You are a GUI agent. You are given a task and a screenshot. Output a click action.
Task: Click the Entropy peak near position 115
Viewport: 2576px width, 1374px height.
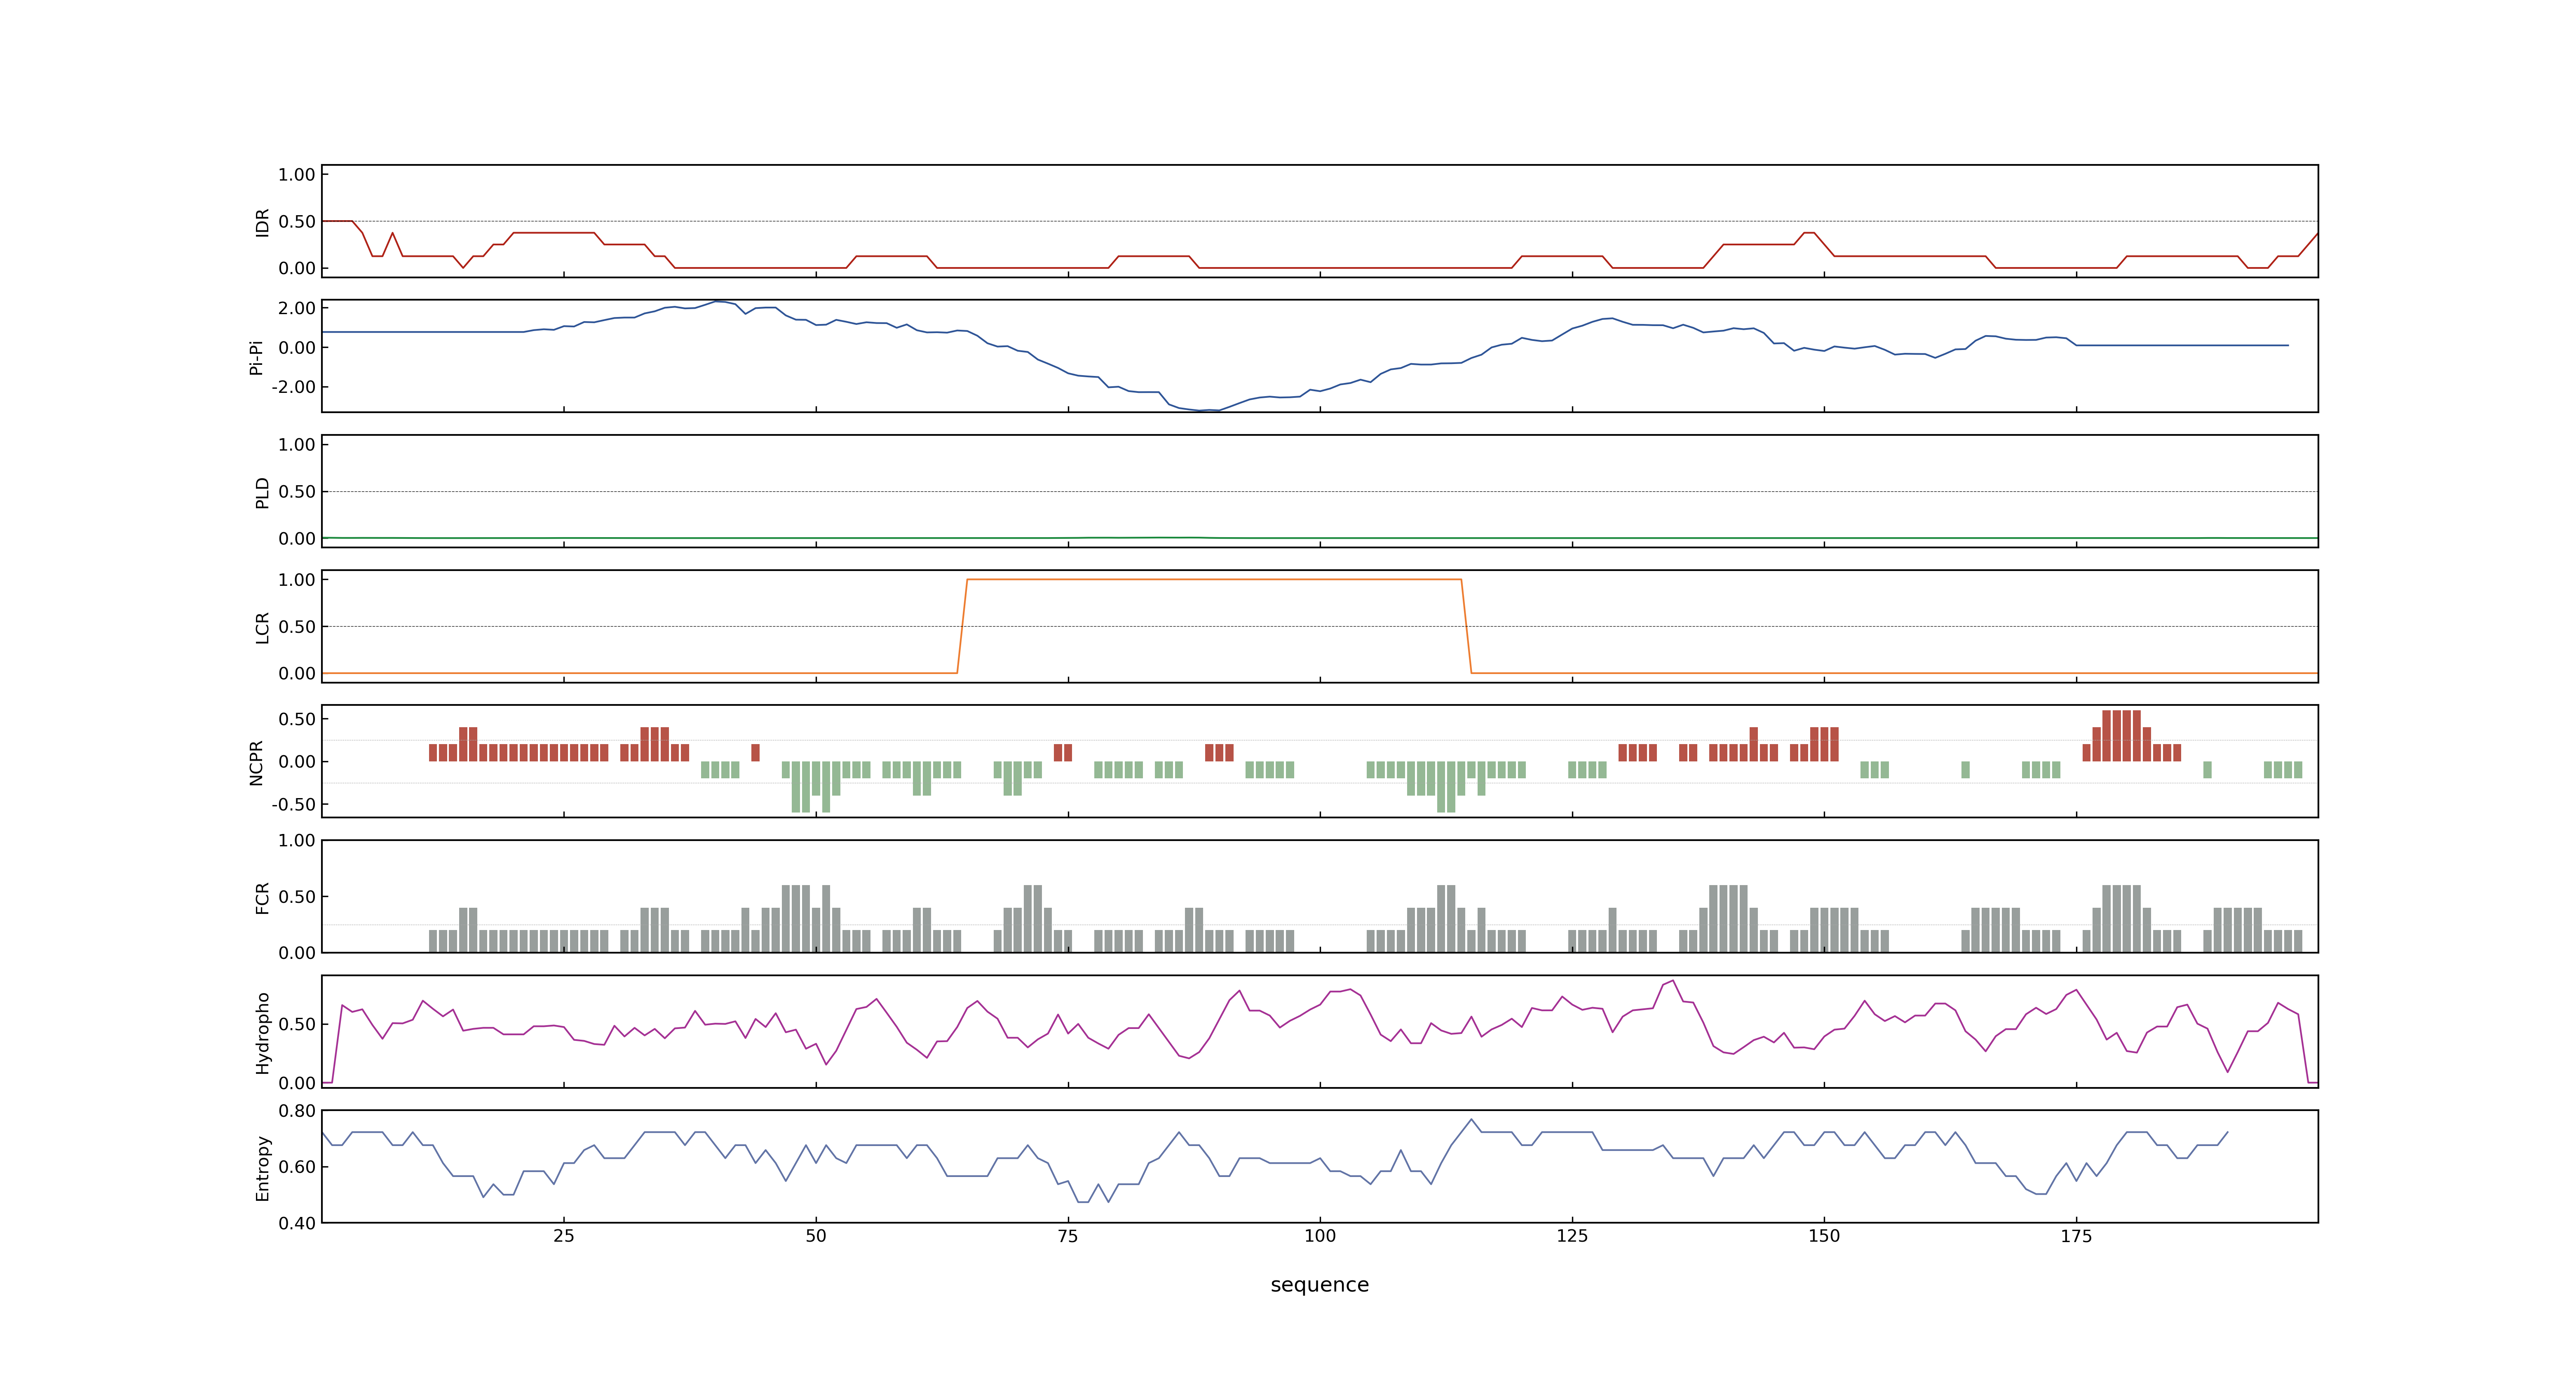pos(1471,1120)
